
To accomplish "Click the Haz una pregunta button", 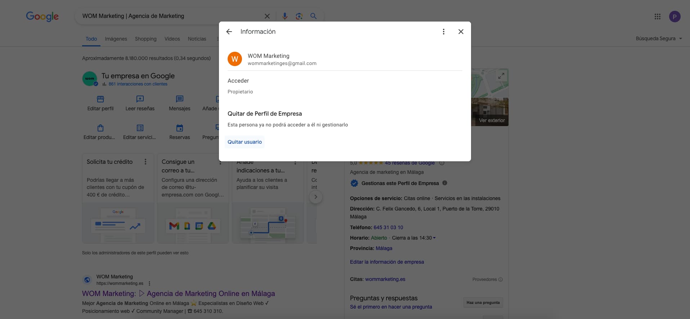I will click(483, 302).
